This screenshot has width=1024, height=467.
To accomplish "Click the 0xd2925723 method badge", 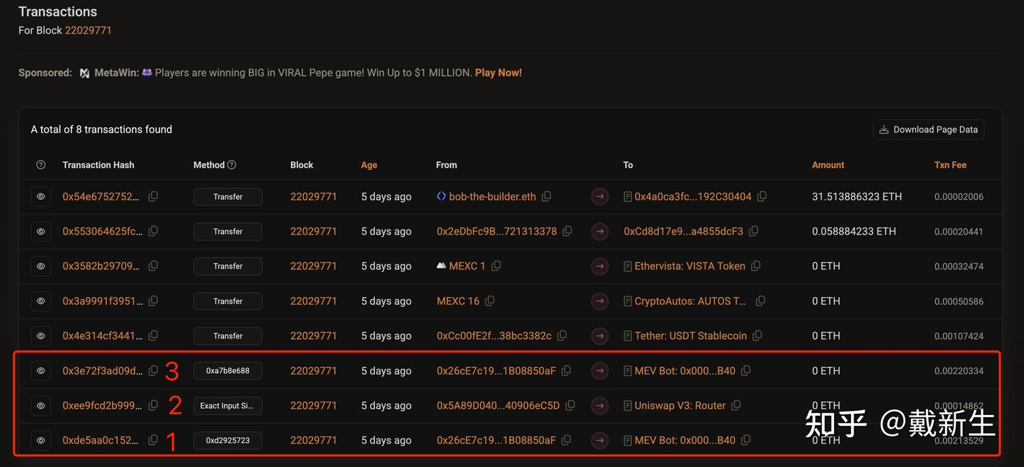I will [x=228, y=441].
